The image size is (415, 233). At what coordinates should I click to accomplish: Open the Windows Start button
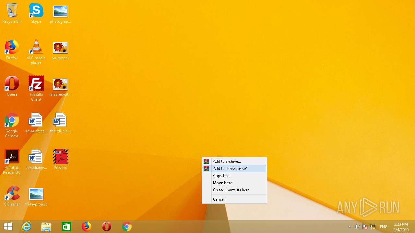[8, 227]
